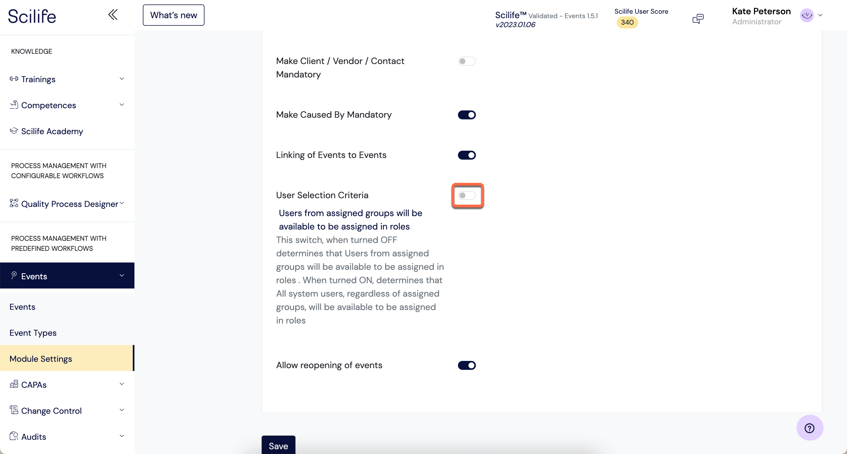
Task: Click the Scilife Academy graduation cap icon
Action: coord(14,131)
